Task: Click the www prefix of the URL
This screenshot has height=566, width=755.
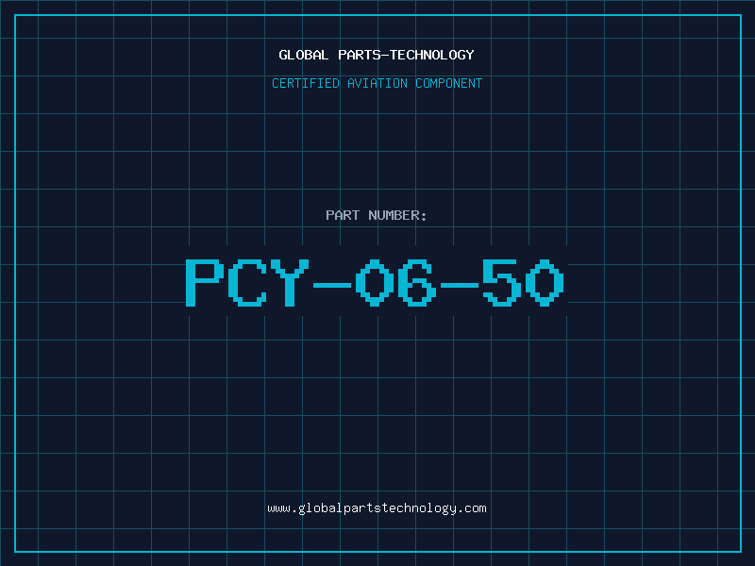Action: pyautogui.click(x=278, y=508)
